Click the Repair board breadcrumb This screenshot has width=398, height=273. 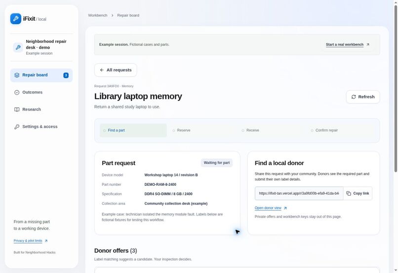point(128,15)
